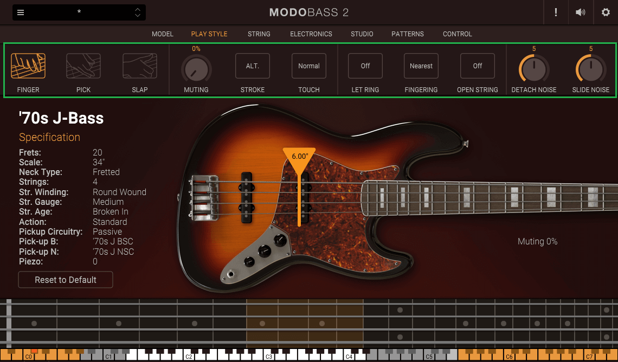Click the MUTING knob
The image size is (618, 362).
(196, 69)
